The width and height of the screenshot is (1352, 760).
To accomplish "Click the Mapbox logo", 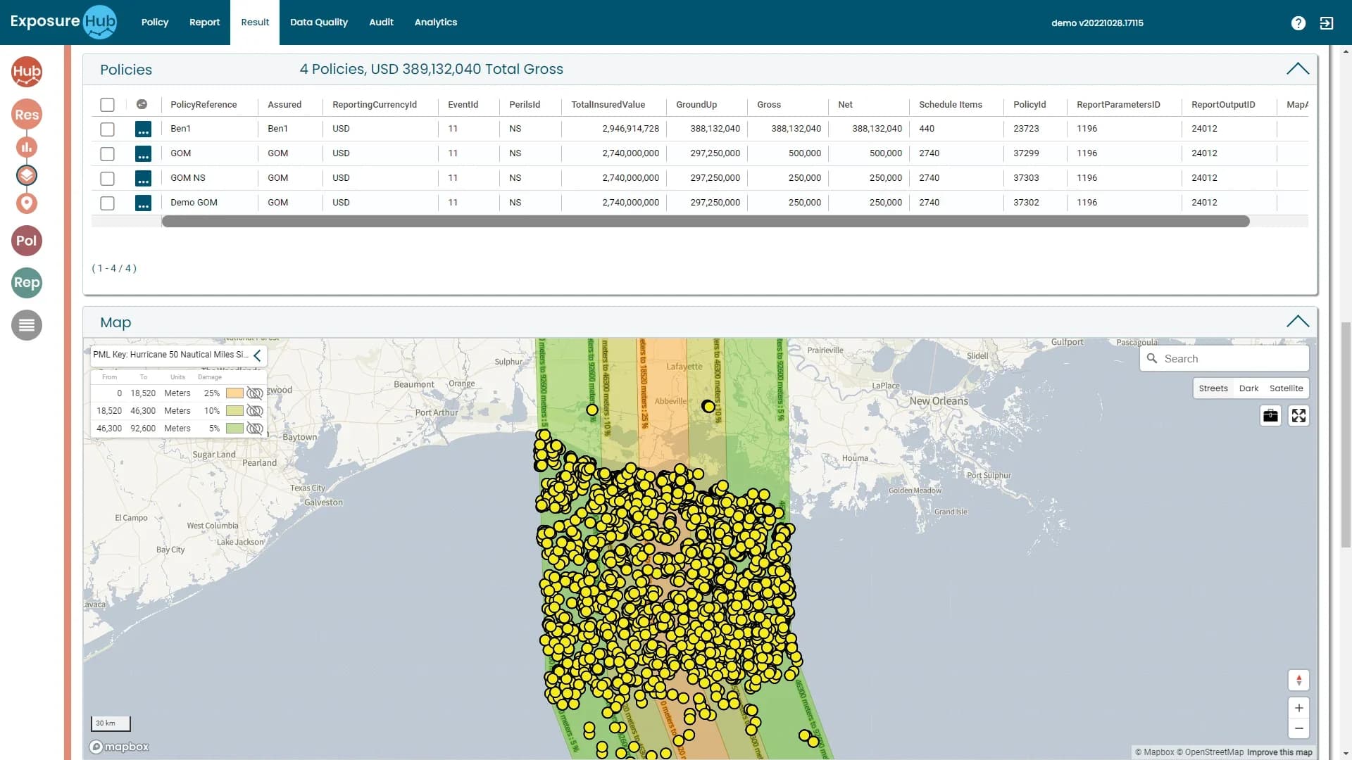I will coord(120,747).
